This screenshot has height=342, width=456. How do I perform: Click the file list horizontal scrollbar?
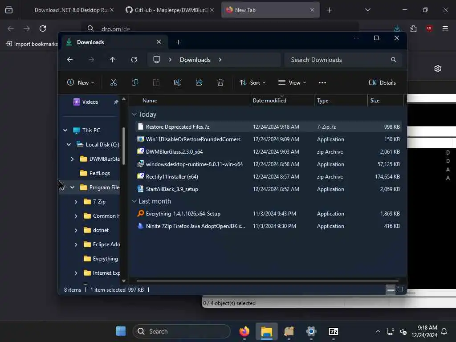tap(267, 281)
